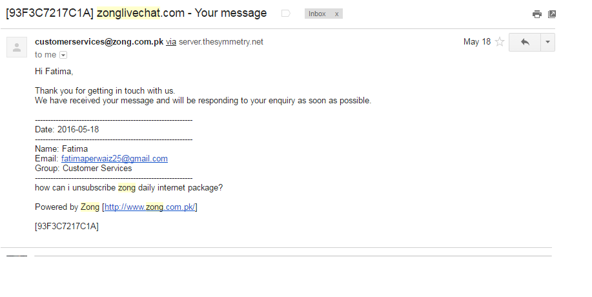592x297 pixels.
Task: Click the server.thesymmetry.net sender domain text
Action: (x=221, y=42)
